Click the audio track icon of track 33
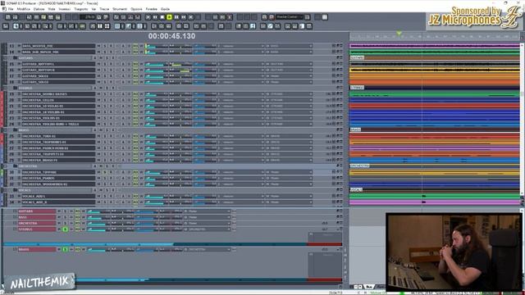This screenshot has height=295, width=525. tap(19, 197)
